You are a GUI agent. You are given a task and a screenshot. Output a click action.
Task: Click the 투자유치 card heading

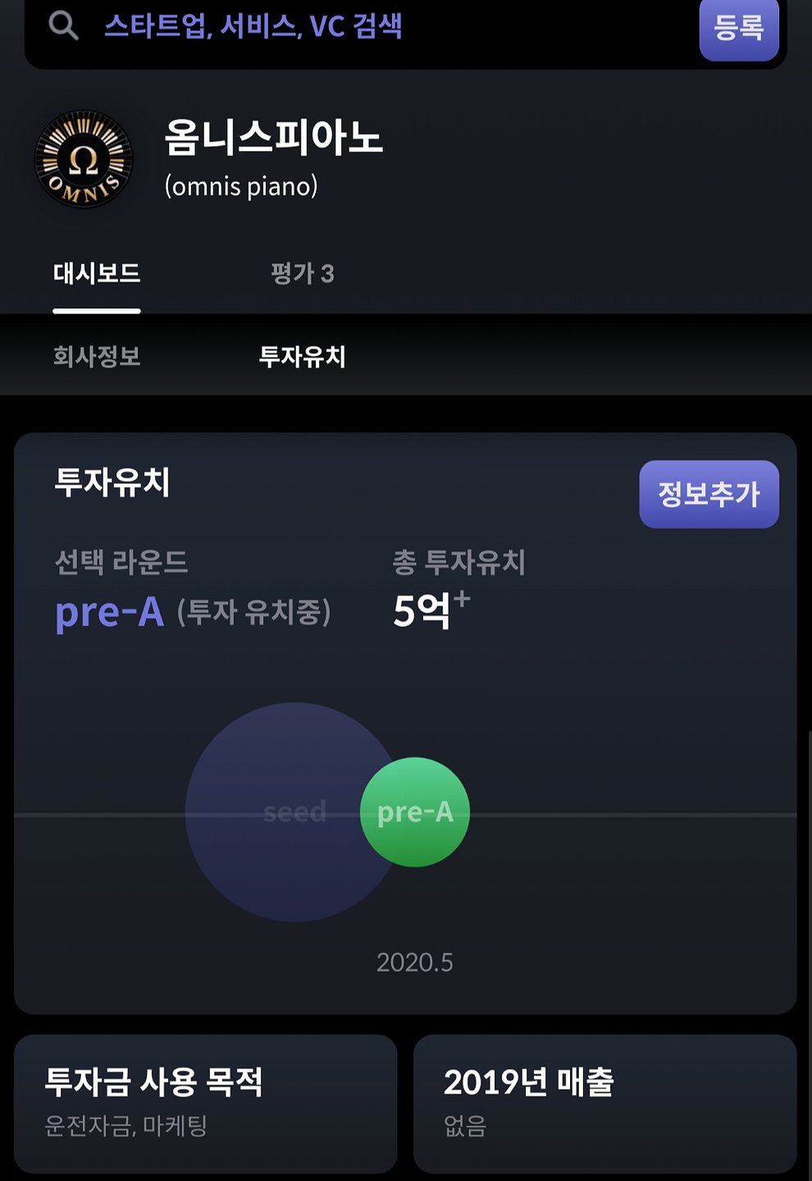pyautogui.click(x=112, y=482)
